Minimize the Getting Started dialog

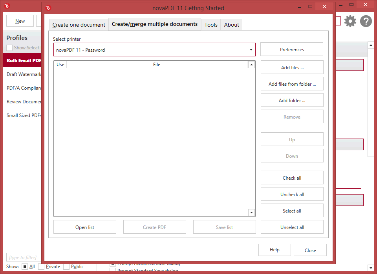(x=300, y=7)
